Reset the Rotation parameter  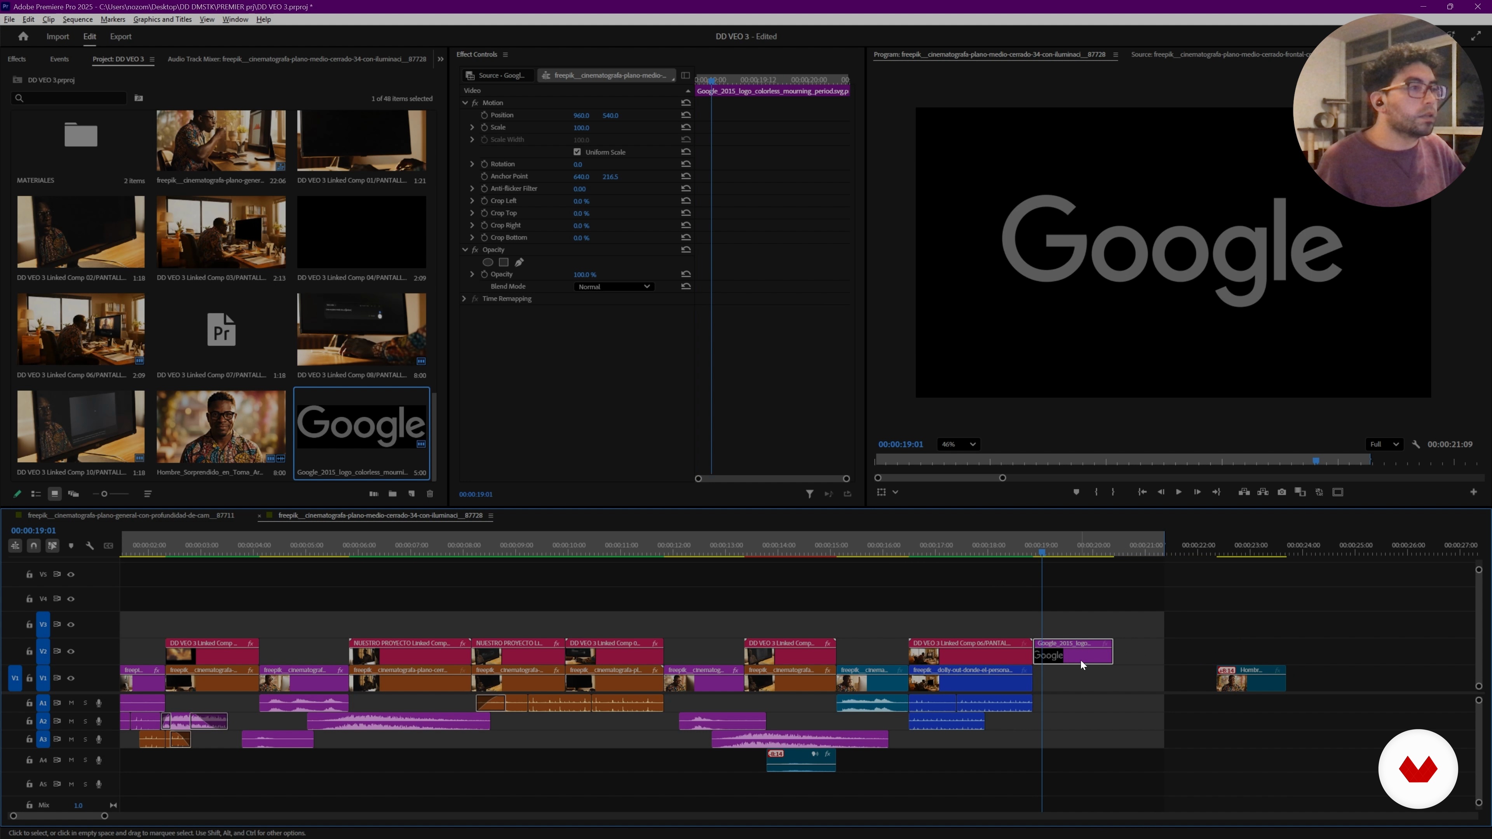(686, 164)
